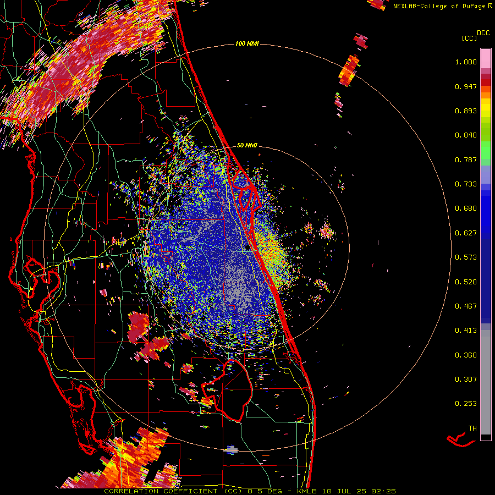Screen dimensions: 495x495
Task: Click the 0.733 color scale value
Action: point(466,184)
